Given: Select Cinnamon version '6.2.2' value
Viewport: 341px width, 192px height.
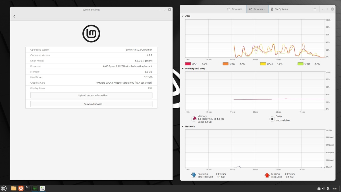Looking at the screenshot, I should tap(149, 55).
